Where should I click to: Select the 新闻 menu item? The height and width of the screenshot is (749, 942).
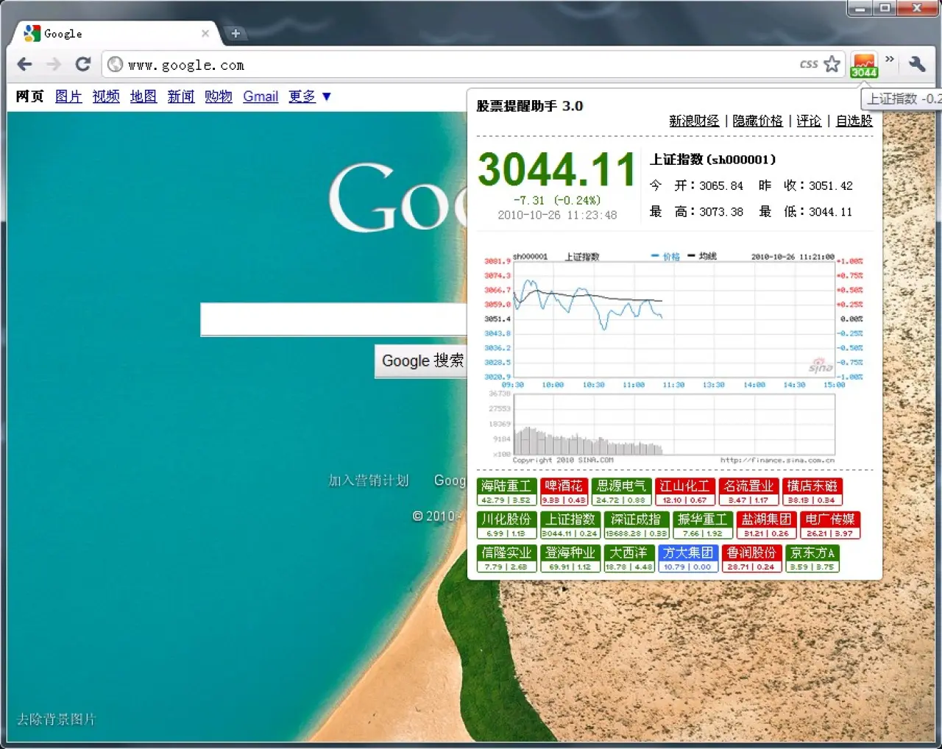pos(181,96)
